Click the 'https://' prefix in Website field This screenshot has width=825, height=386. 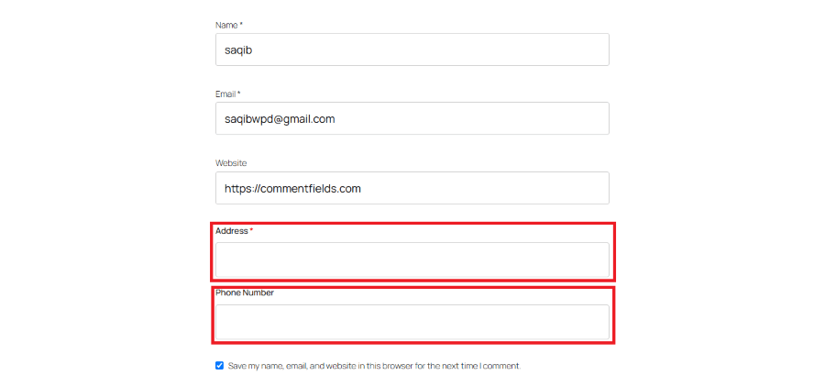click(242, 189)
